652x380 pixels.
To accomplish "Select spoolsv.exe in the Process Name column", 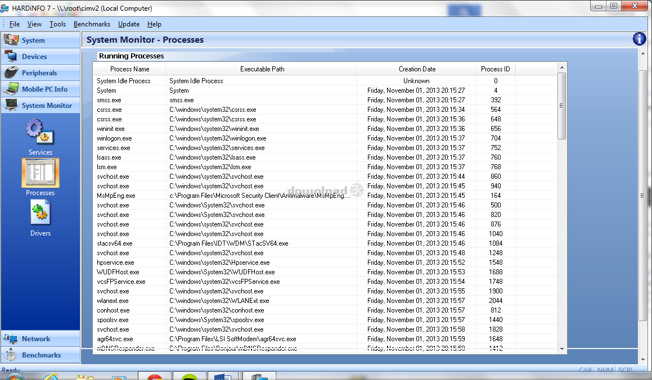I will (x=113, y=320).
